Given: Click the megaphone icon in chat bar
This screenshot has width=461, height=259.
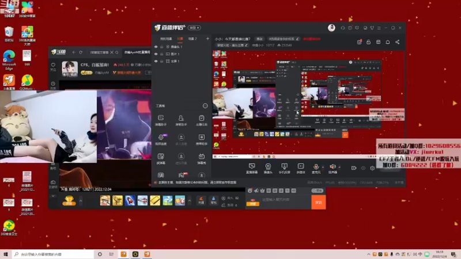Looking at the screenshot, I should pyautogui.click(x=256, y=191).
